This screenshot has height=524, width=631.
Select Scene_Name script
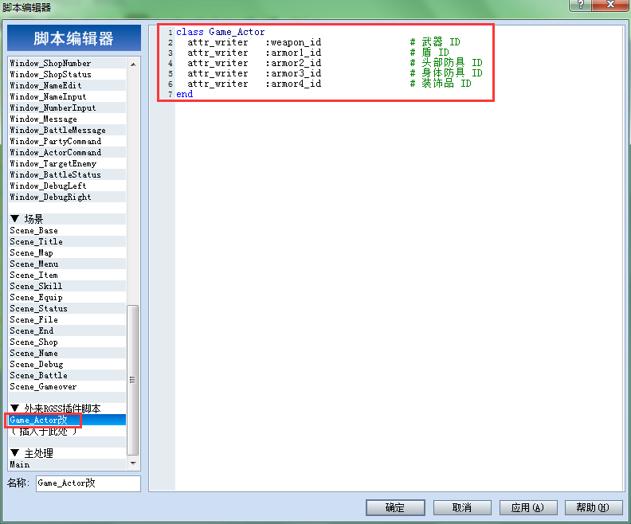(x=67, y=353)
